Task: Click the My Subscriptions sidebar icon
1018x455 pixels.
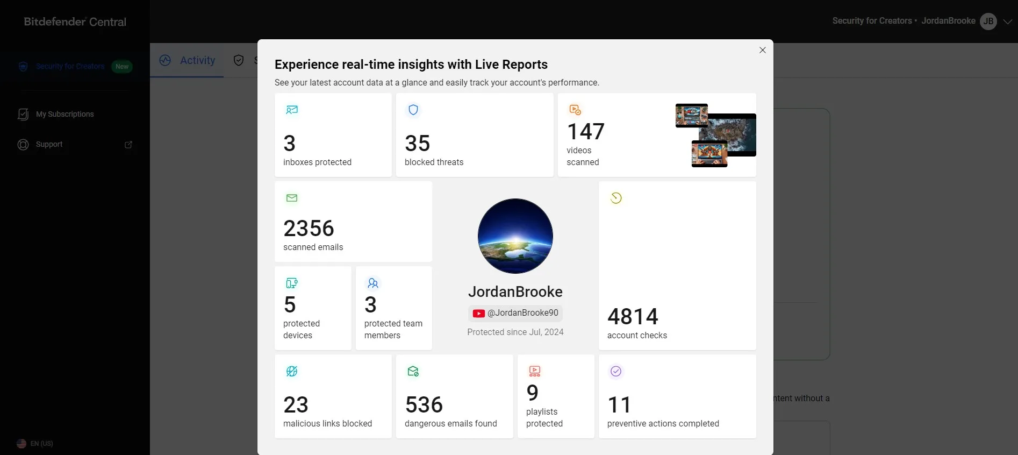Action: [23, 114]
